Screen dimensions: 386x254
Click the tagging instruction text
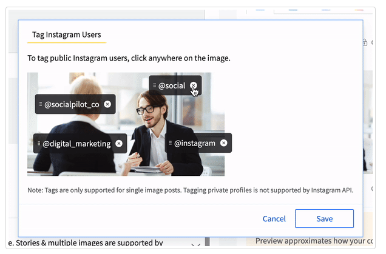coord(129,58)
